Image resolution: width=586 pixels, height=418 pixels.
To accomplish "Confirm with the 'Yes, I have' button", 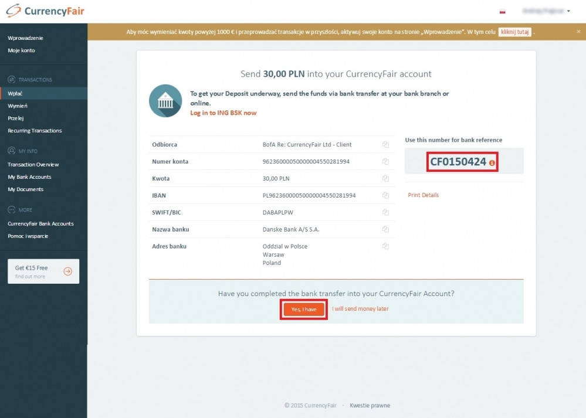I will [304, 310].
